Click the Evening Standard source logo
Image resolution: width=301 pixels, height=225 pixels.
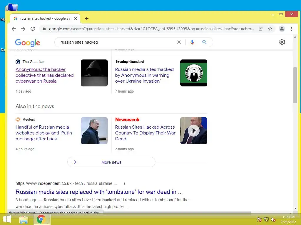pos(130,62)
